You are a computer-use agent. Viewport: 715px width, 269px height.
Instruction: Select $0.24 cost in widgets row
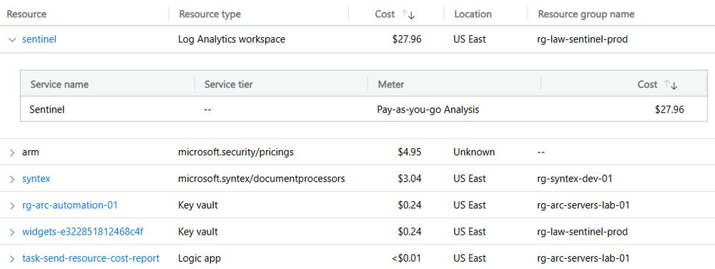click(x=410, y=232)
